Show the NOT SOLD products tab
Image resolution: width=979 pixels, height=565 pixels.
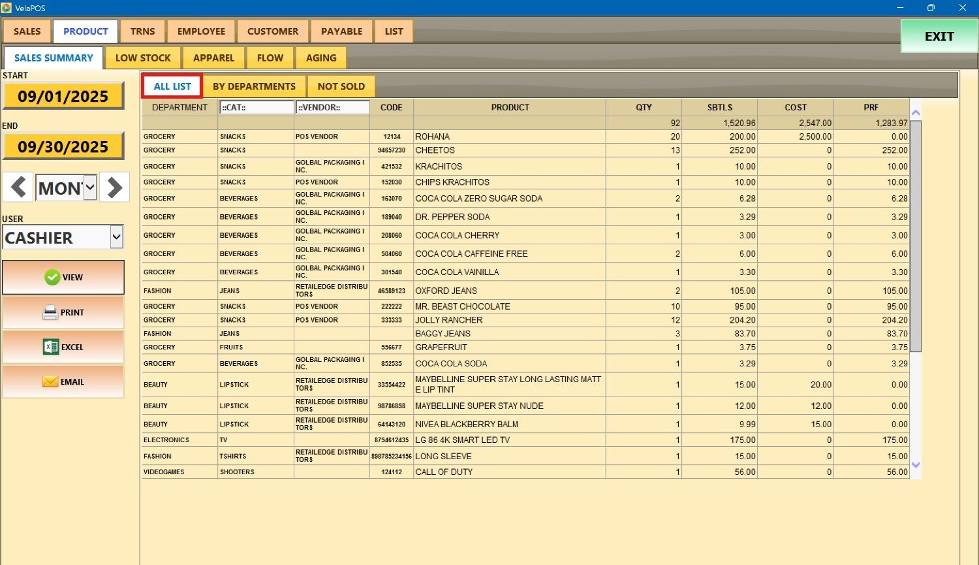coord(341,86)
